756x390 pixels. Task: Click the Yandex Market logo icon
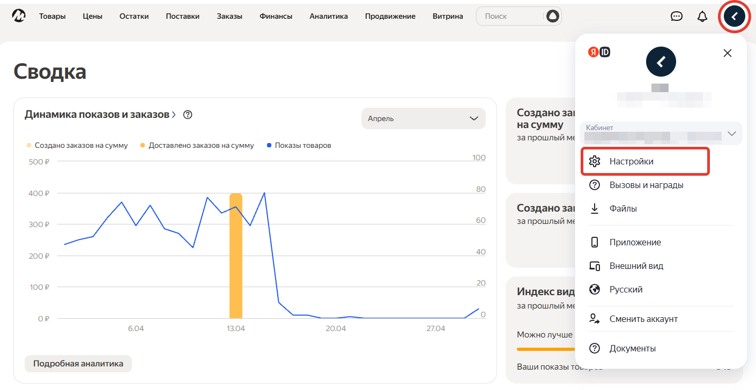(x=20, y=16)
